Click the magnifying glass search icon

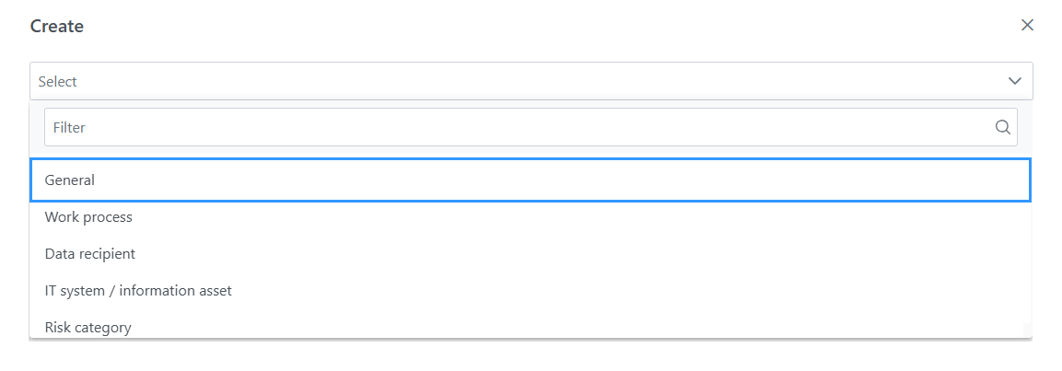[x=1002, y=127]
